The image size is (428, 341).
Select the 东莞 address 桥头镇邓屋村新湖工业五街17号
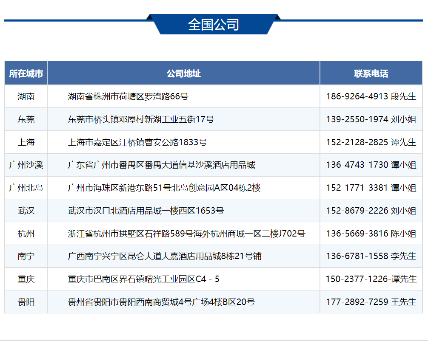click(141, 119)
